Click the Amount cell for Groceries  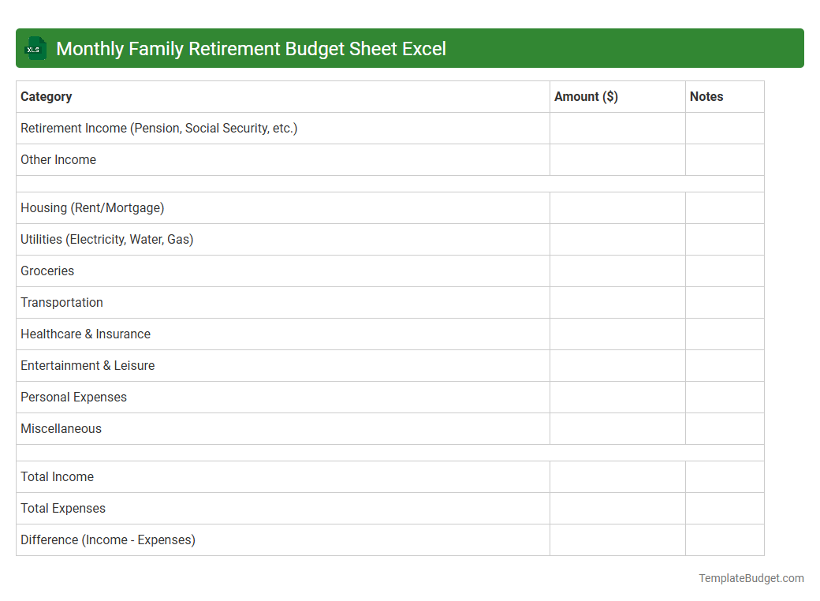click(617, 271)
